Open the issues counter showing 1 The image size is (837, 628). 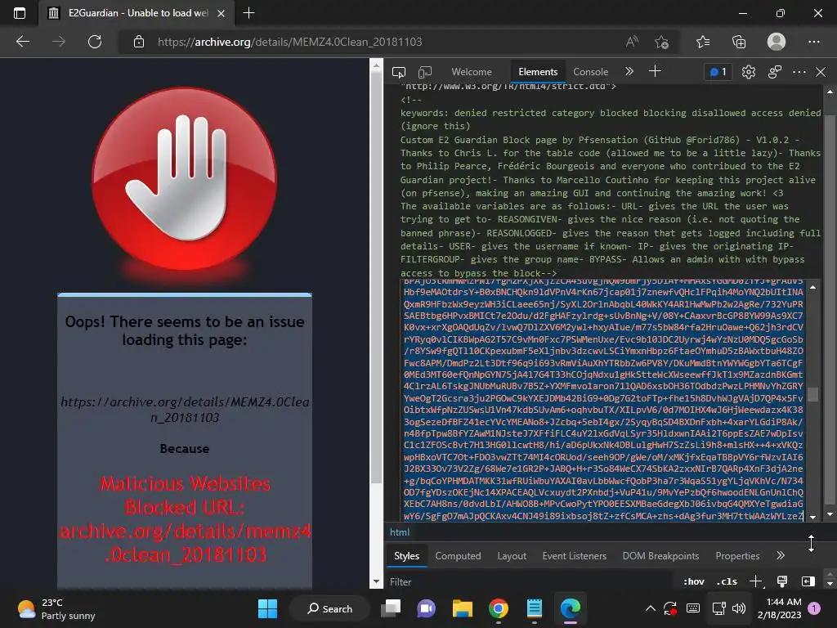[718, 72]
